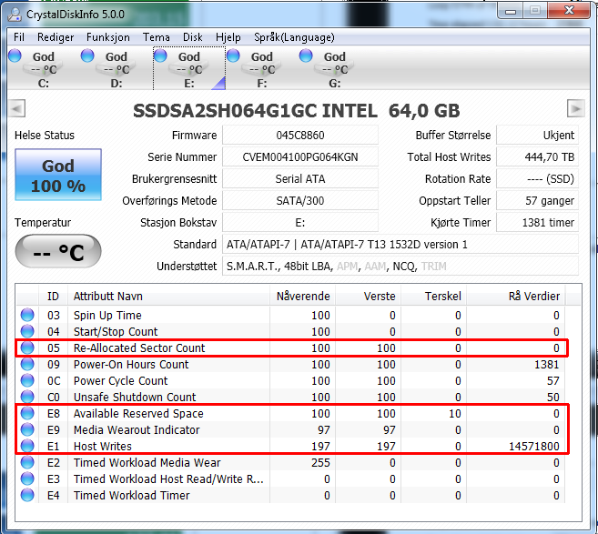Screen dimensions: 598x534
Task: Click the CrystalDiskInfo app icon in title bar
Action: [x=15, y=15]
